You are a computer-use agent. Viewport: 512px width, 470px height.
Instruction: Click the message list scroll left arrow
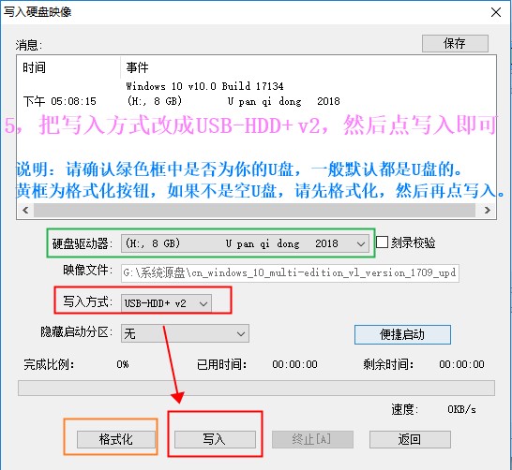[25, 210]
